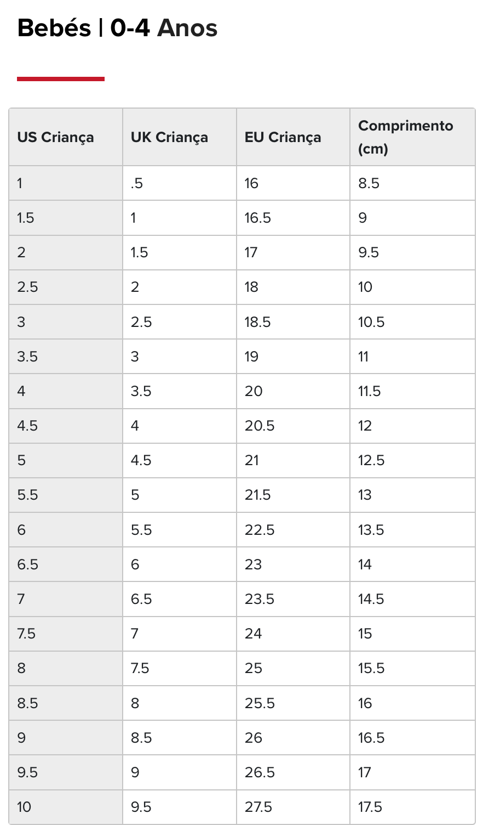Screen dimensions: 483x825
Task: Click the "EU Criança" column header
Action: (x=283, y=137)
